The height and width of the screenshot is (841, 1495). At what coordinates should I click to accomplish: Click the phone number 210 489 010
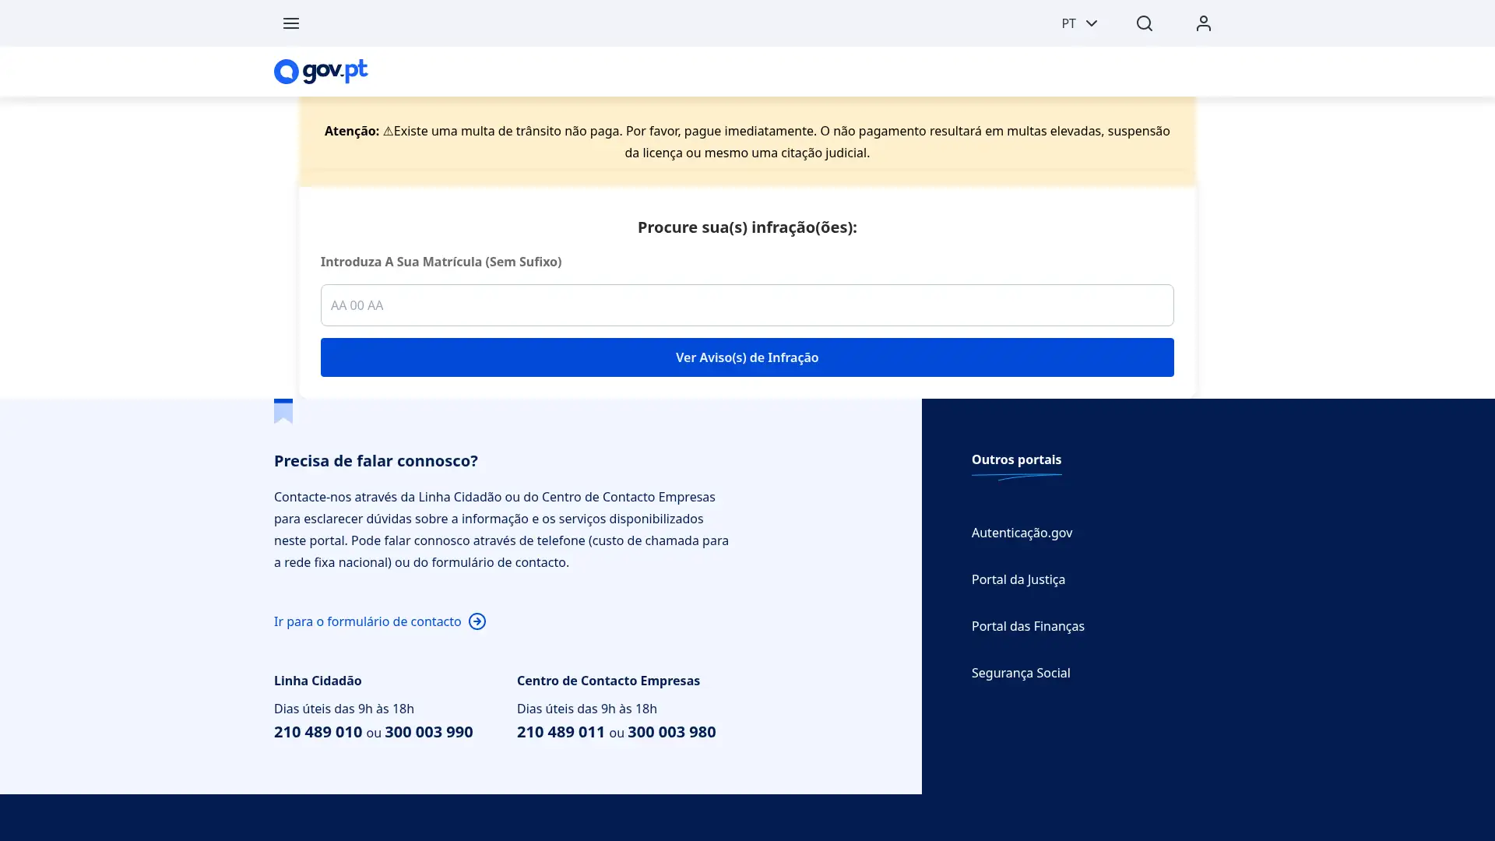pos(317,732)
